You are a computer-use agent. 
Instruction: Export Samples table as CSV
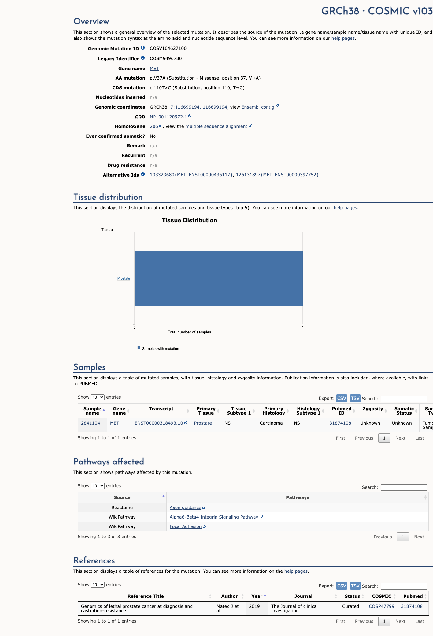(342, 398)
